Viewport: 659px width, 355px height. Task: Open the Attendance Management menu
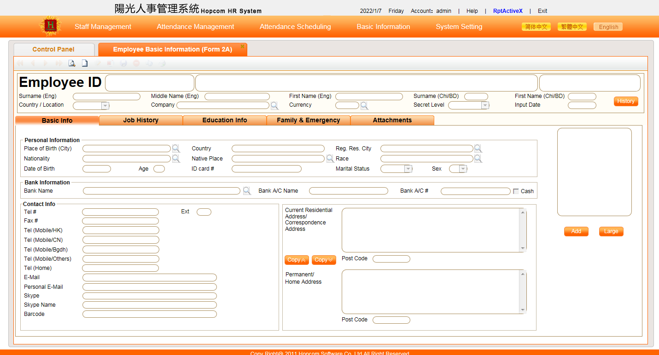pos(195,27)
